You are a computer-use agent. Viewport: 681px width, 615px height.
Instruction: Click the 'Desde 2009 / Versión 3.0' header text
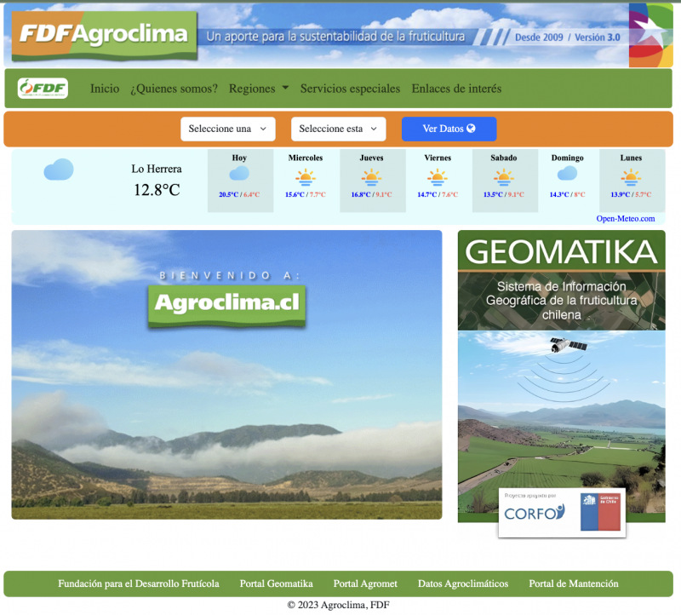(x=567, y=37)
